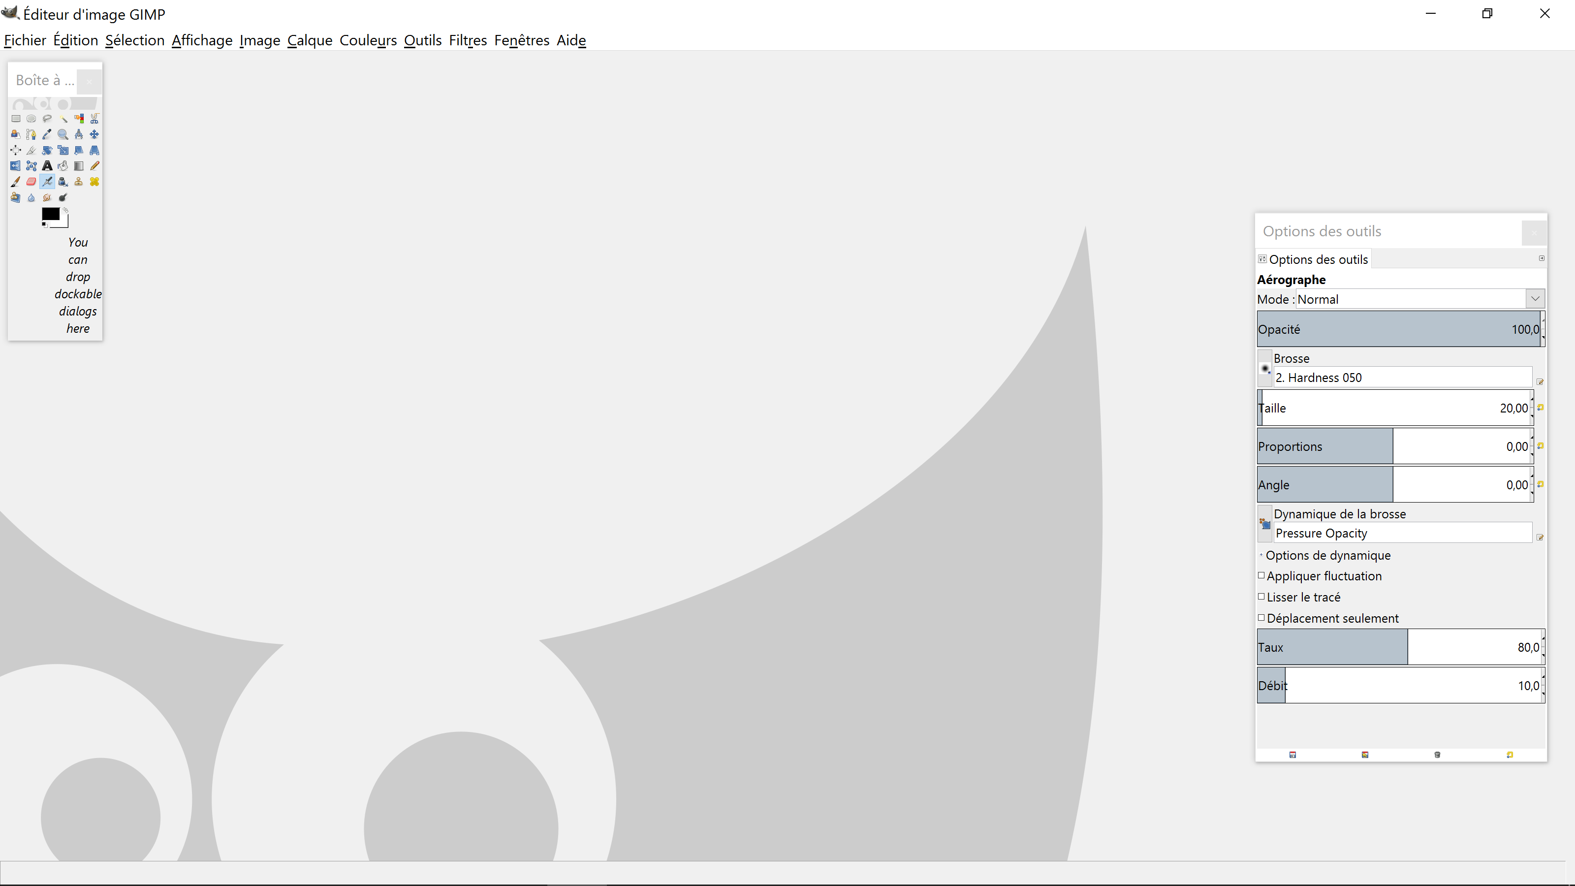Delete tool preset trash icon

point(1437,755)
